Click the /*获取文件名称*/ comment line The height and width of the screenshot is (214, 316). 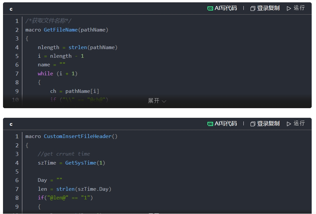point(48,21)
